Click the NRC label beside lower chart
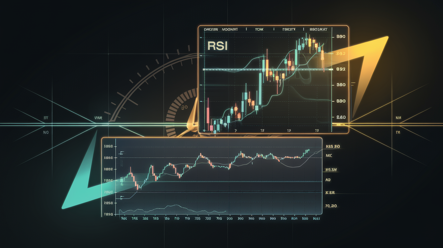The width and height of the screenshot is (443, 248). click(x=329, y=156)
